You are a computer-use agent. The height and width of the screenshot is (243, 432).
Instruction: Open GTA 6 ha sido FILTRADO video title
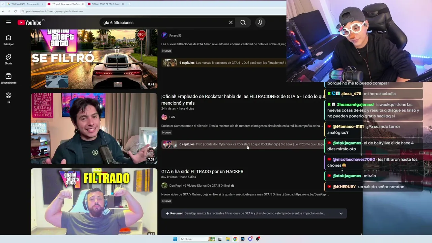(x=202, y=171)
